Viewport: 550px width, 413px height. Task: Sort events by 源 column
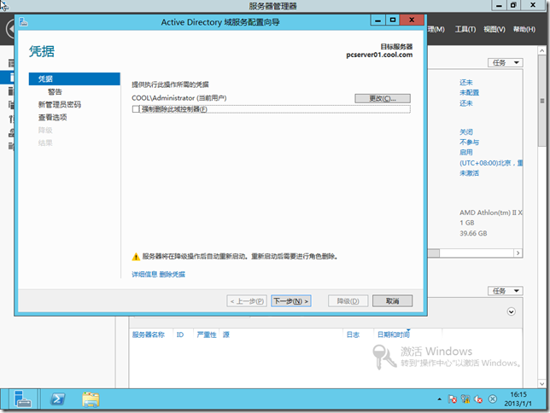226,334
